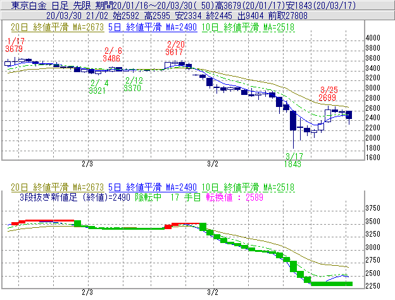Viewport: 395px width, 300px height.
Task: Click the bottom chart's 5日 終値平滑 MA=2490 label
Action: (153, 187)
